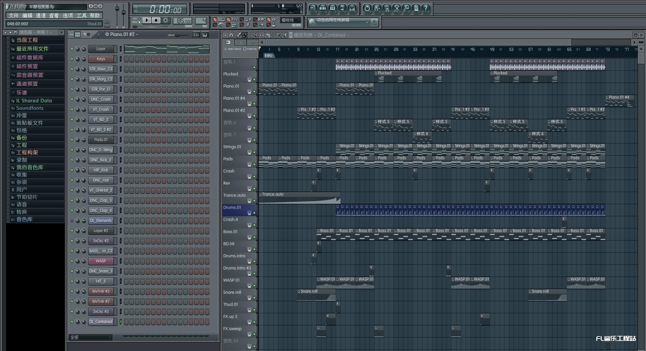Select the pencil draw tool in playlist

[239, 35]
